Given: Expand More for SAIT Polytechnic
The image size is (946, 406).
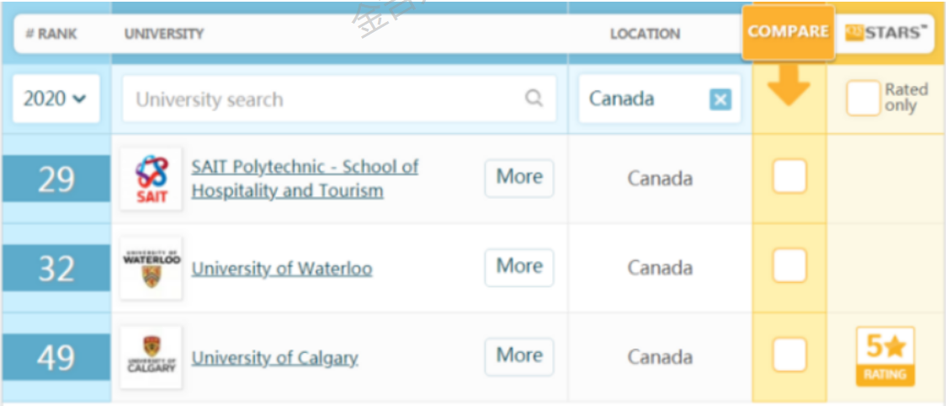Looking at the screenshot, I should pyautogui.click(x=519, y=178).
